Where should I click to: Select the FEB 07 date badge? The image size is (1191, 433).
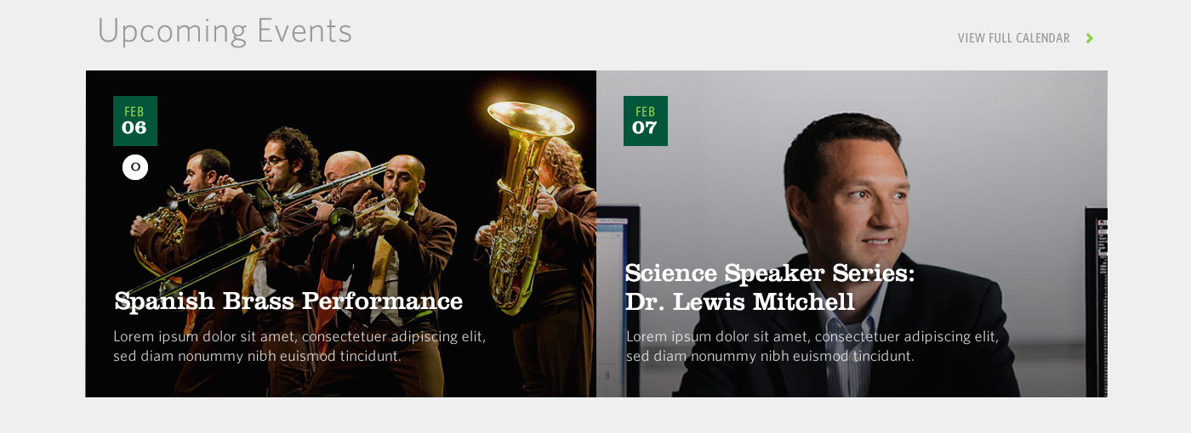[x=646, y=121]
